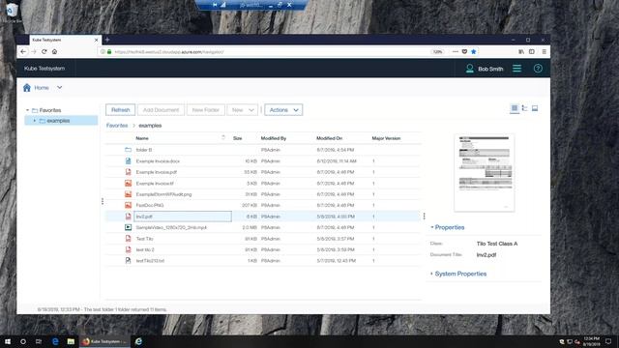Open the page actions three-dot menu in the address bar
Screen dimensions: 619x348
point(456,51)
